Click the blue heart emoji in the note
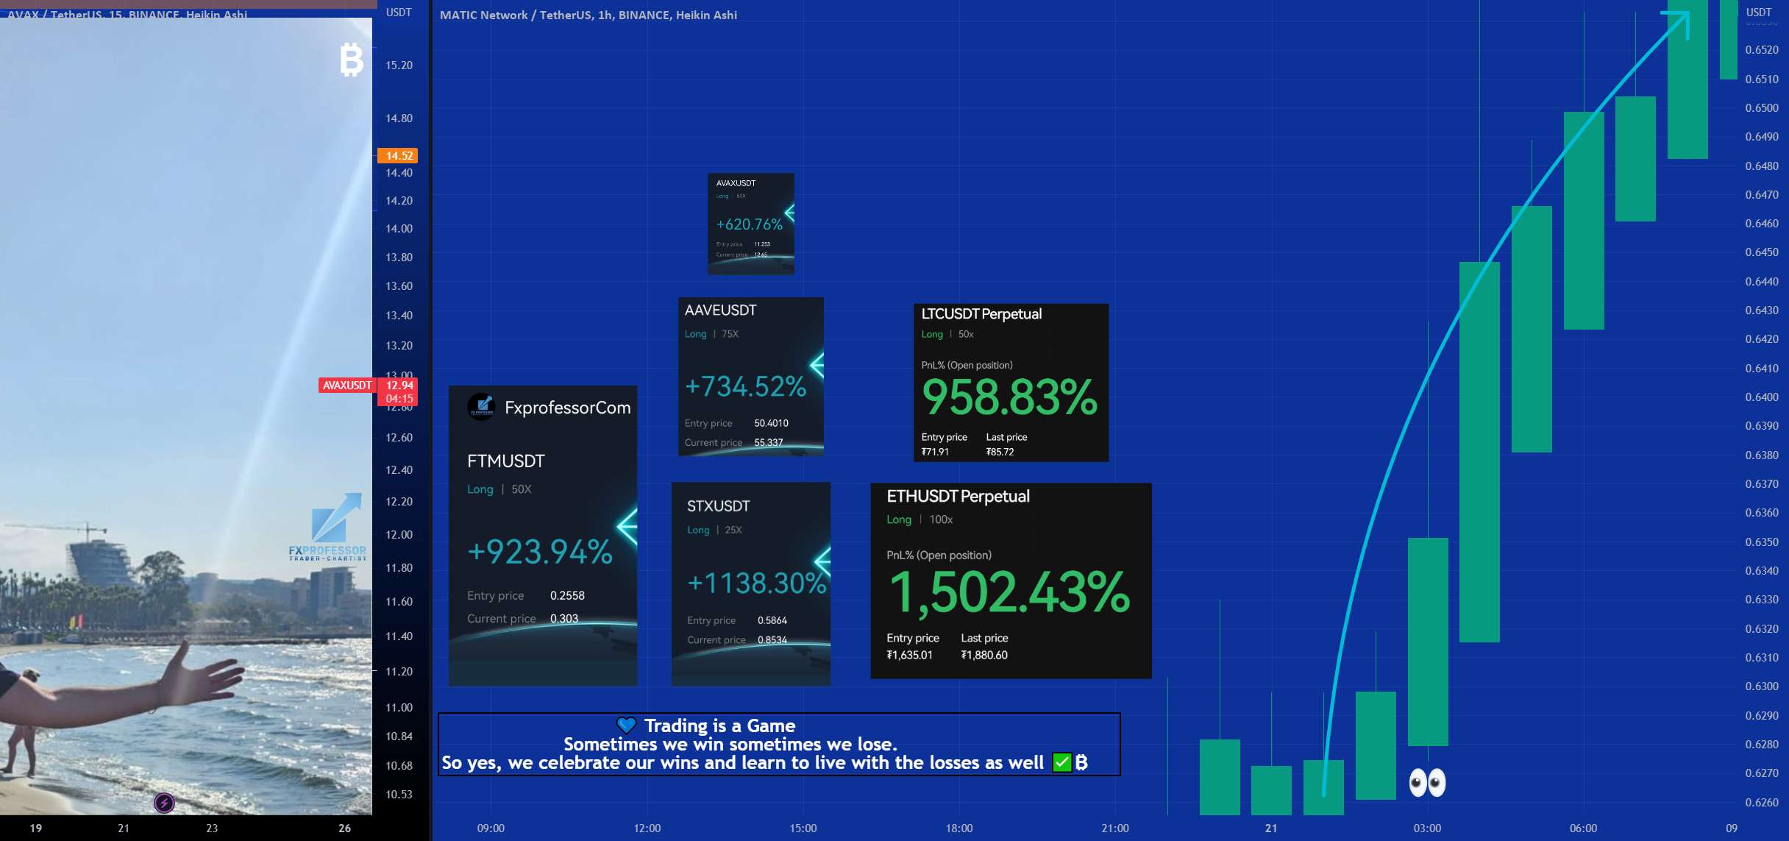 coord(626,725)
